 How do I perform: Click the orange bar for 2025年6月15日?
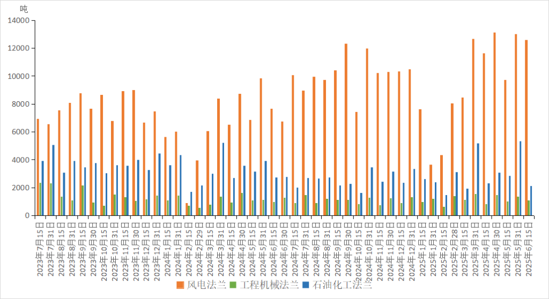click(526, 128)
